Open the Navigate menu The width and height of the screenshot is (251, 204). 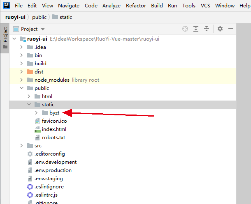click(x=69, y=6)
